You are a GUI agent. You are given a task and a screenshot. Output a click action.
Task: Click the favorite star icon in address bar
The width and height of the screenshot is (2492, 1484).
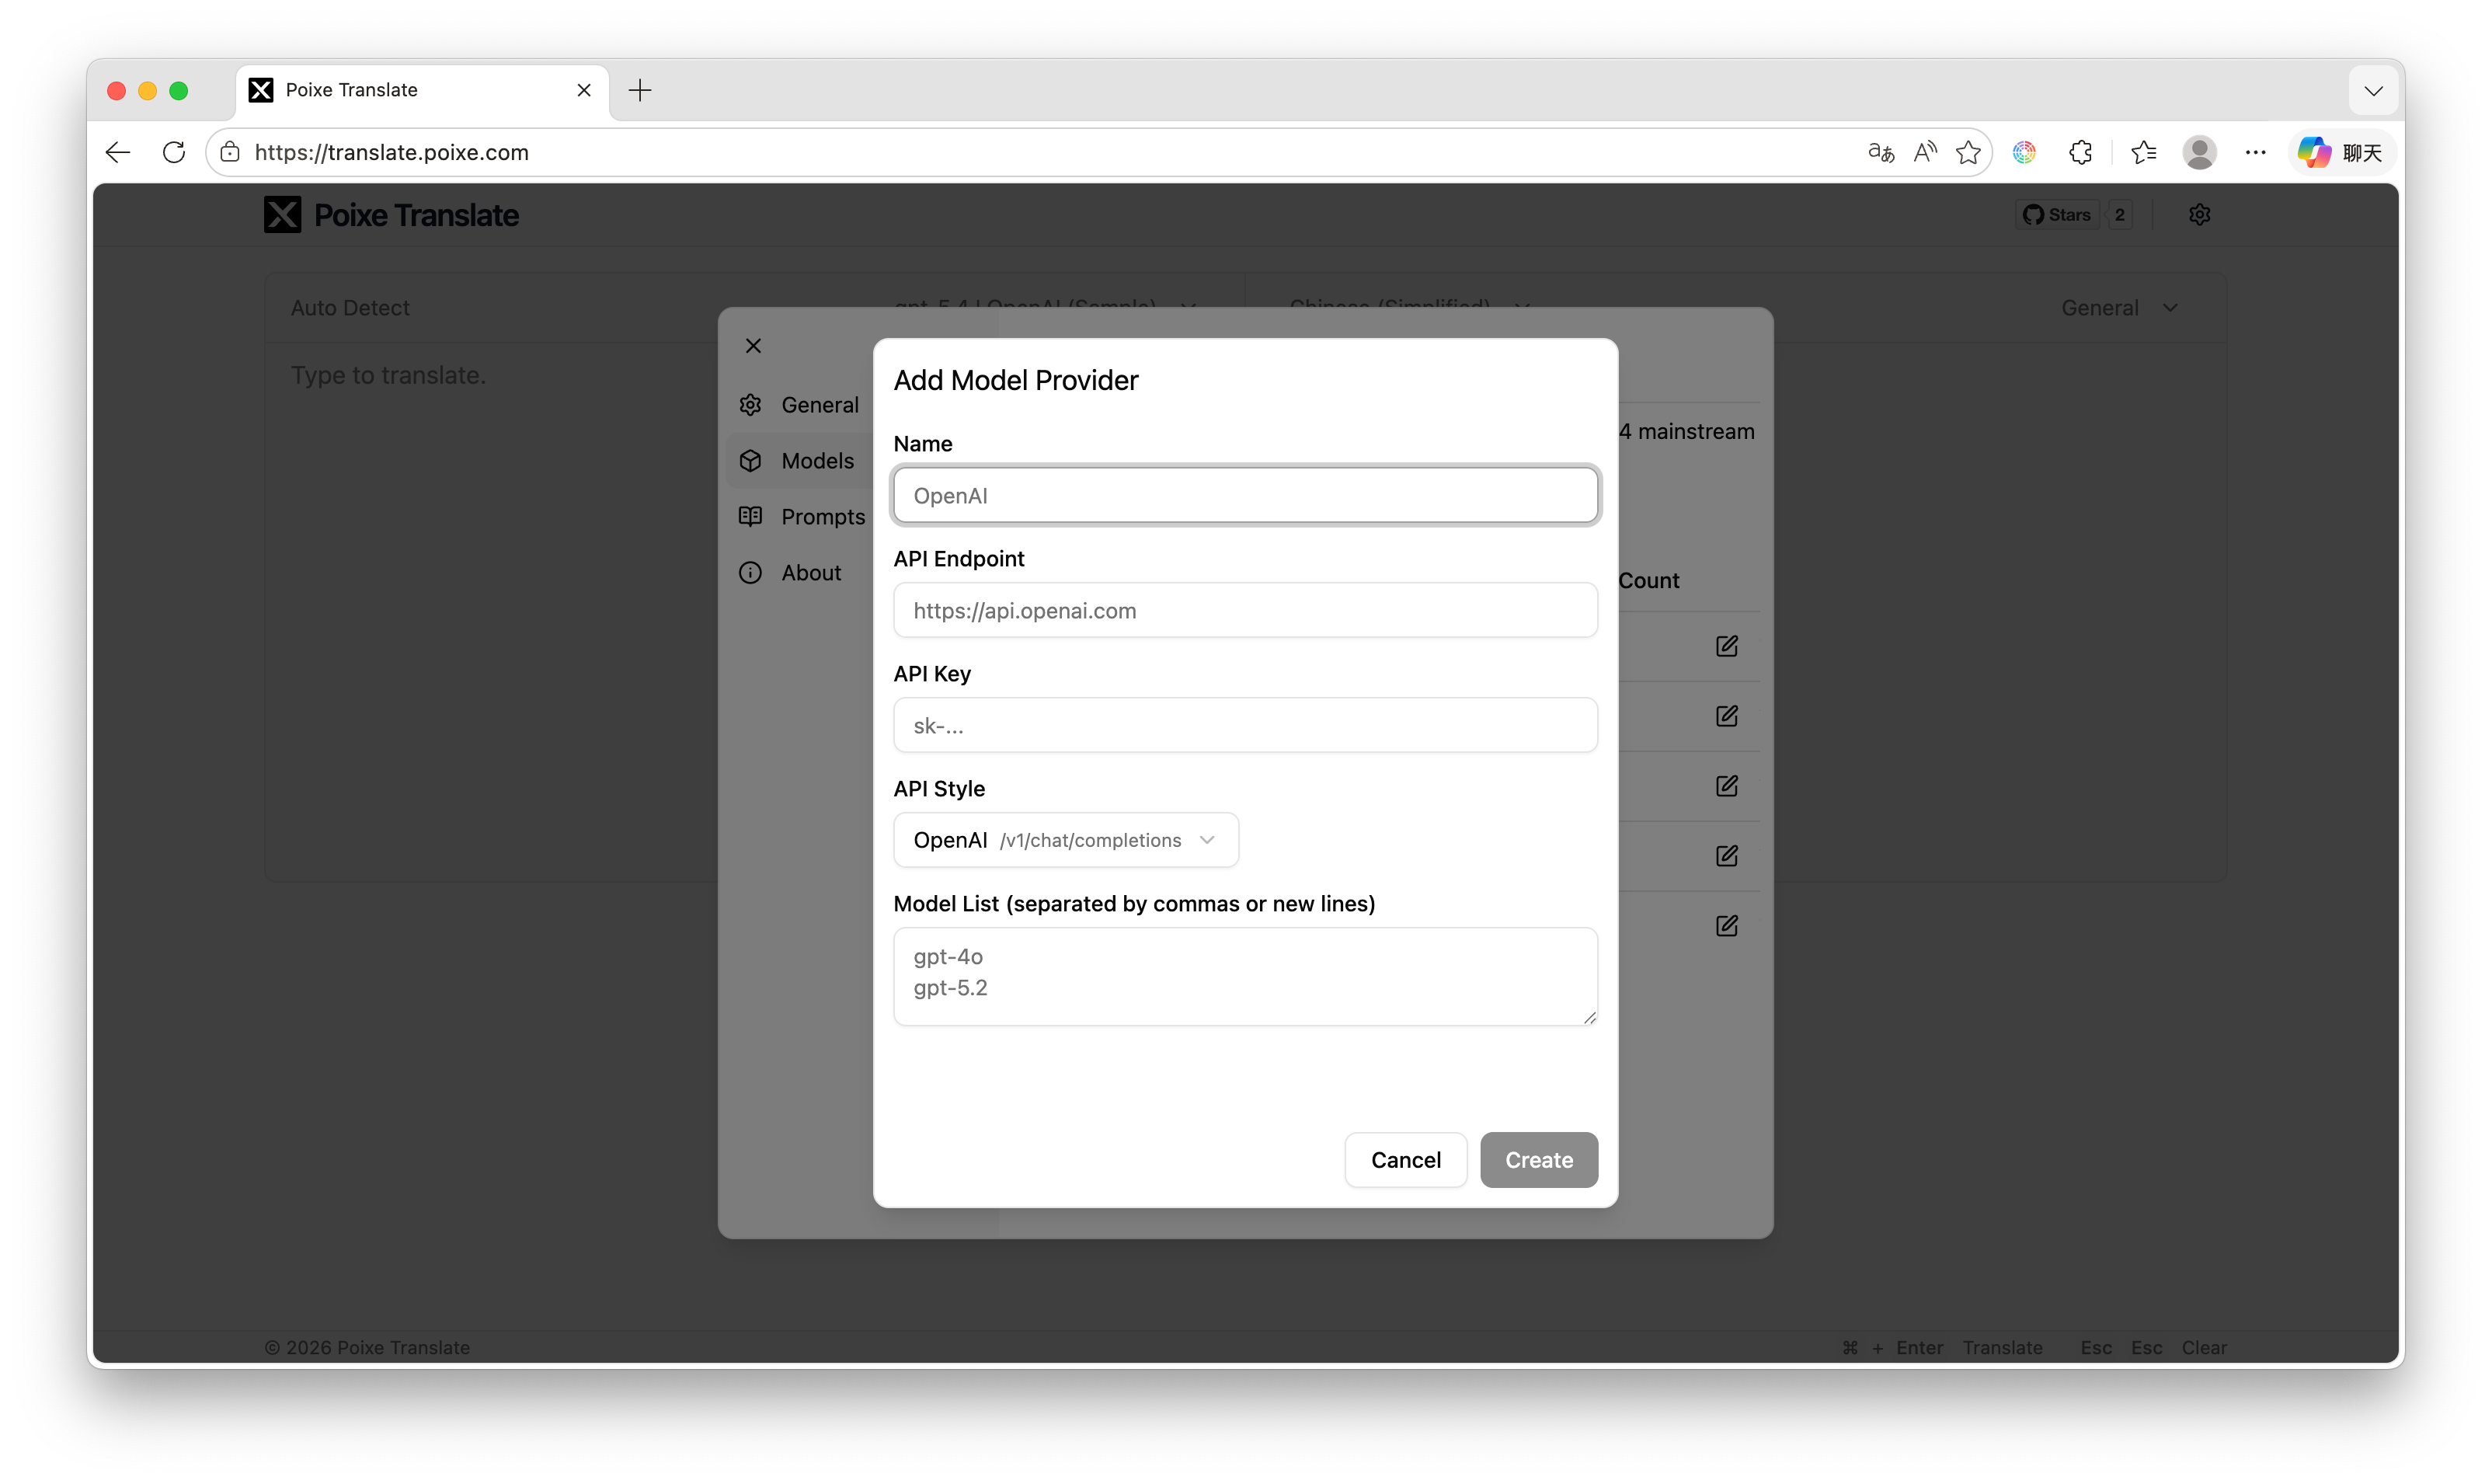click(x=1968, y=152)
